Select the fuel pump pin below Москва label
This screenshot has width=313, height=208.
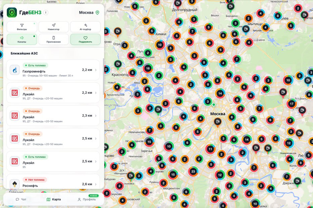(218, 122)
